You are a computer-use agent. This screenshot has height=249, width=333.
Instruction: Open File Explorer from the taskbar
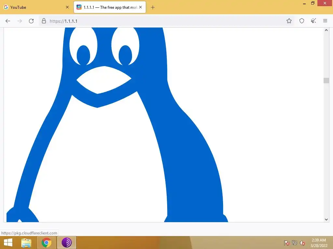26,243
